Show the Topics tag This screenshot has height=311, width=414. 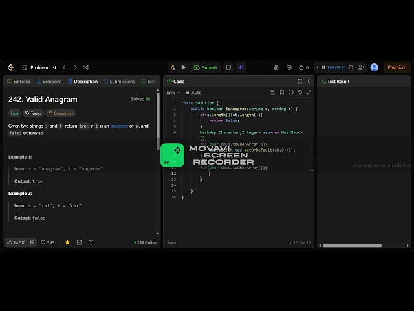click(33, 113)
